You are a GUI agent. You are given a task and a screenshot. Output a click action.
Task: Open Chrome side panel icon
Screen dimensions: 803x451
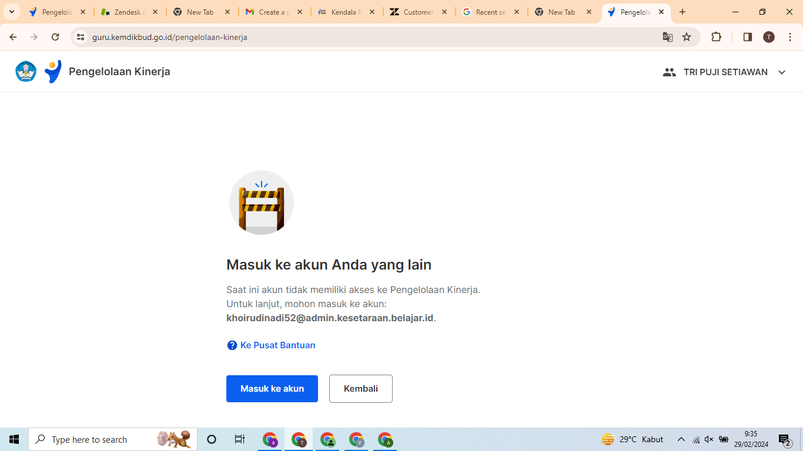coord(747,37)
